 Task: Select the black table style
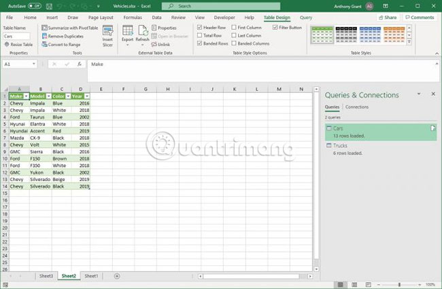click(x=346, y=35)
